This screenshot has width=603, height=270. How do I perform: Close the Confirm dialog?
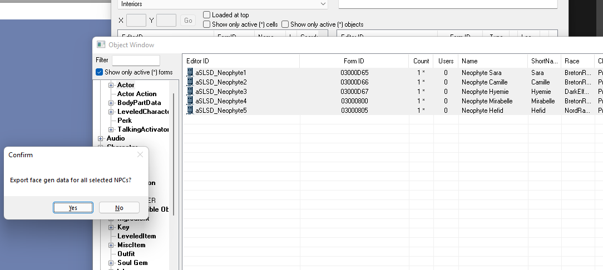[x=140, y=154]
